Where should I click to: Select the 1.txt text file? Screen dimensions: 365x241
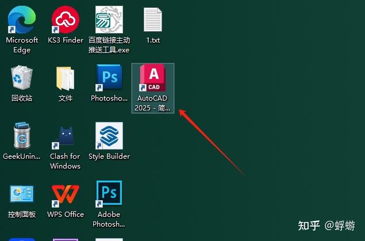pyautogui.click(x=153, y=20)
